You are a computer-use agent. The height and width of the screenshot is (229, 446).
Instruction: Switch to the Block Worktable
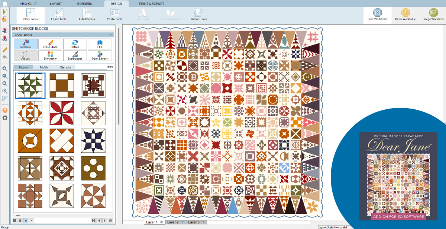pos(405,14)
